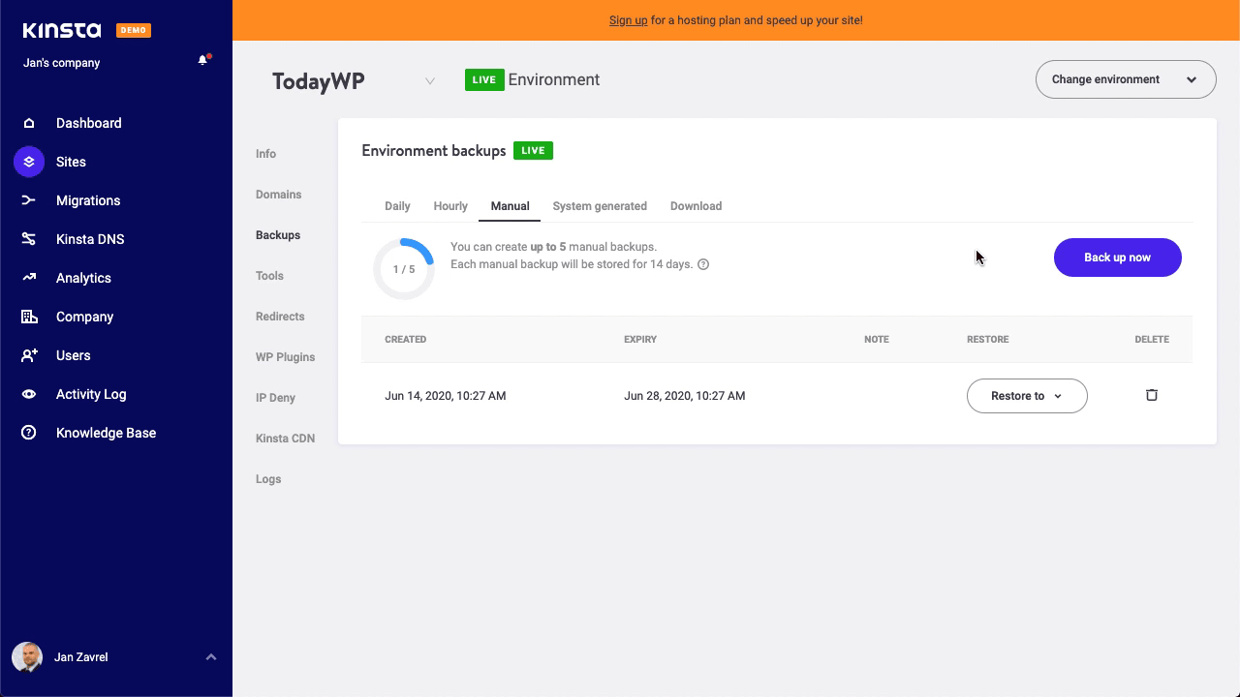The width and height of the screenshot is (1240, 697).
Task: Select the Manual backups tab
Action: (x=510, y=206)
